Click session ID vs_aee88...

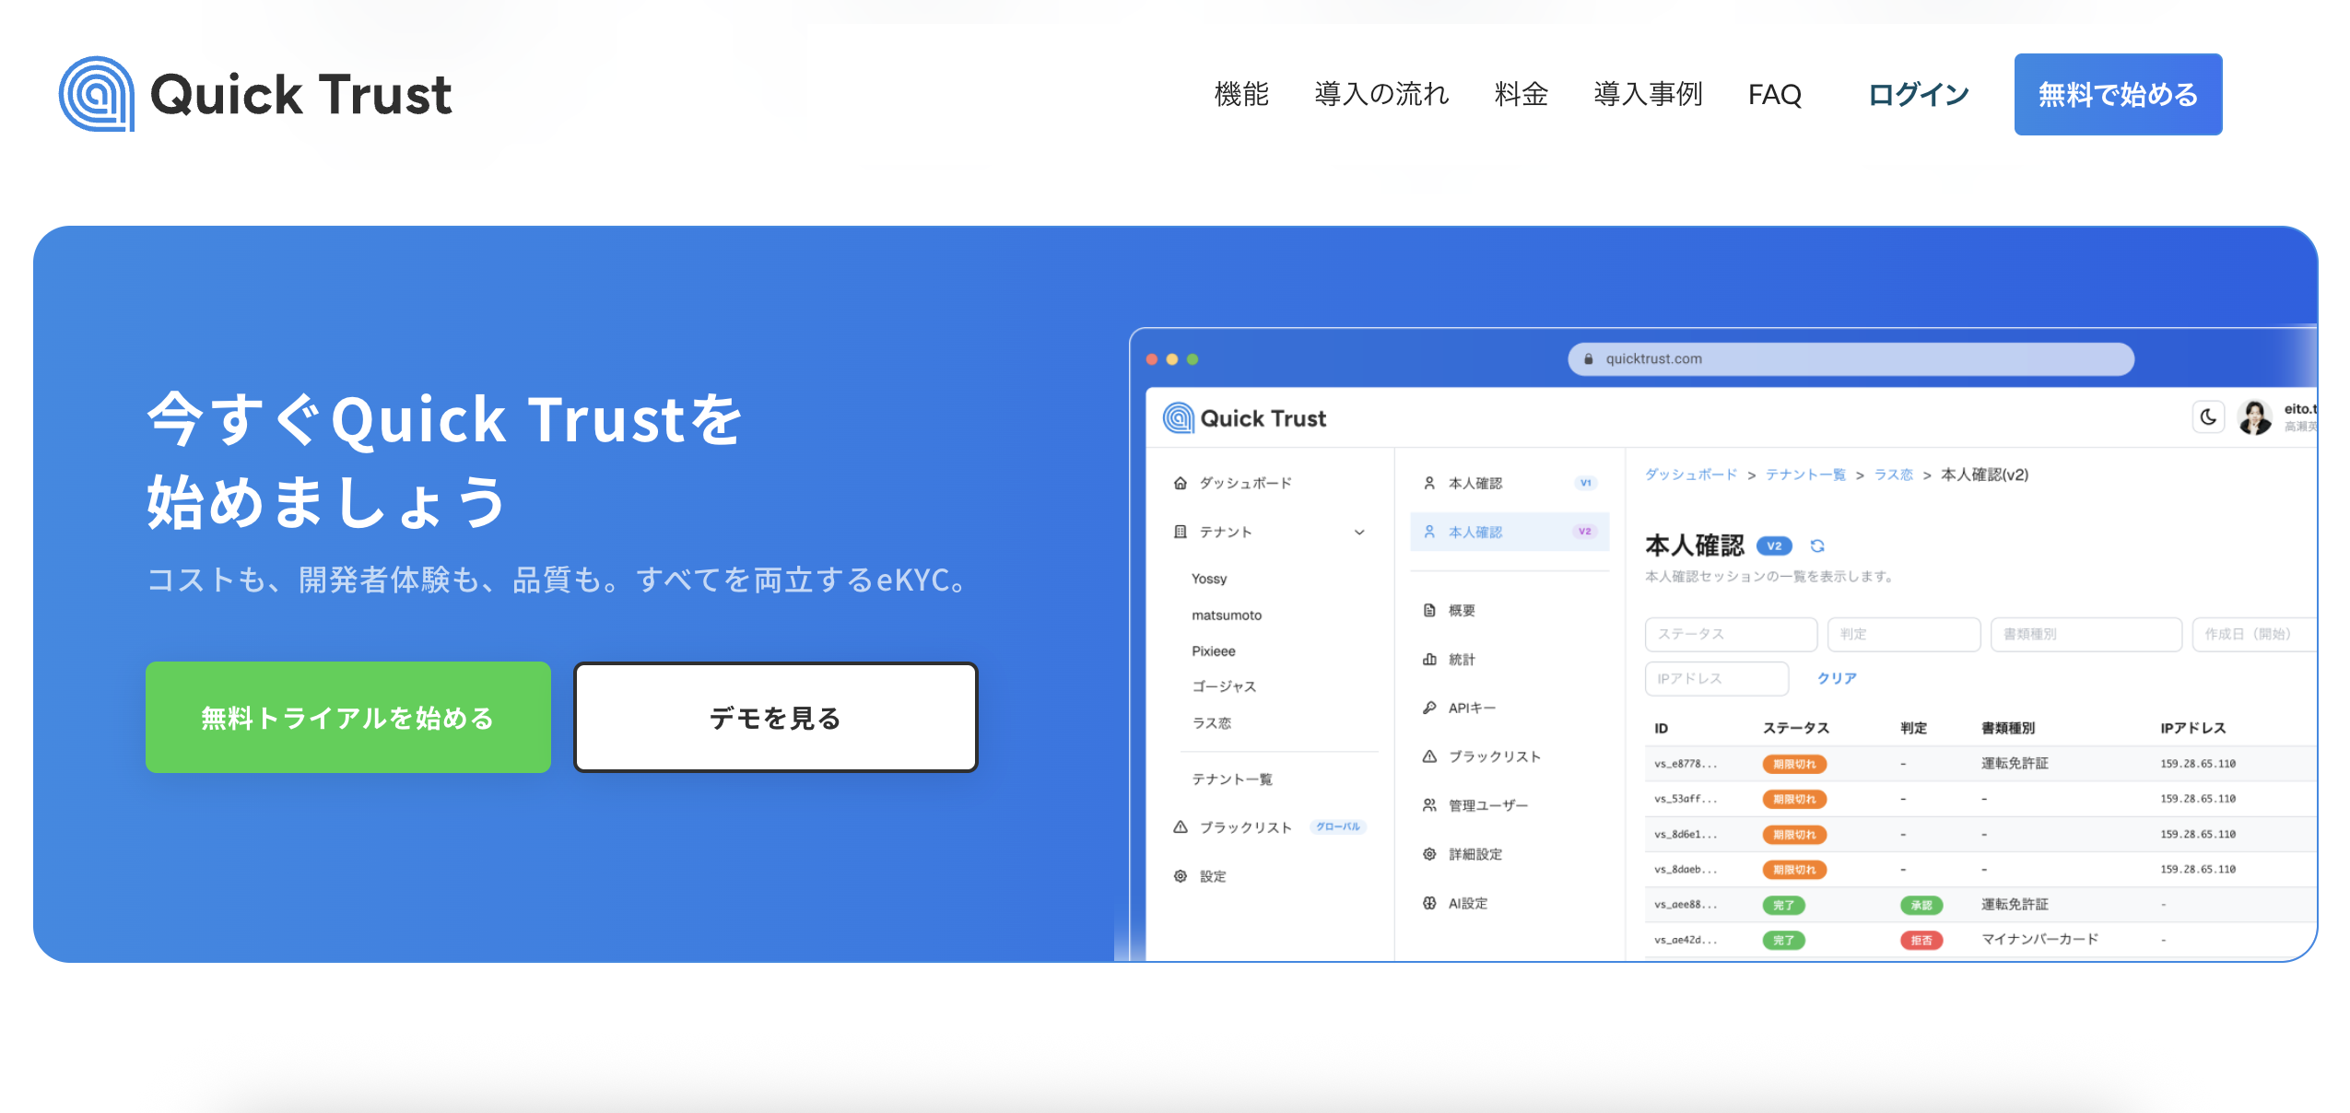[x=1686, y=905]
